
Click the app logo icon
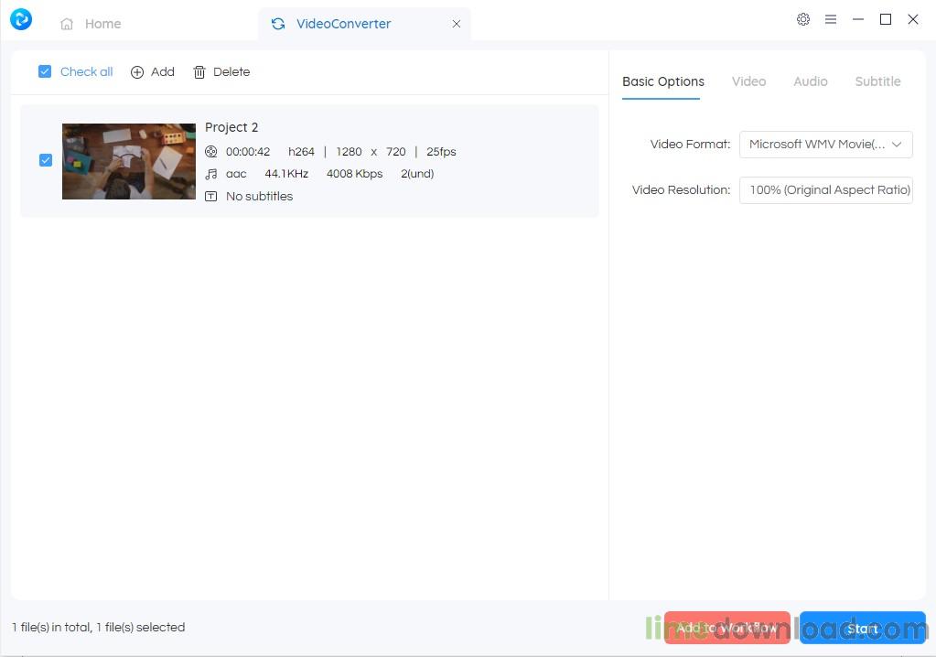pyautogui.click(x=20, y=19)
